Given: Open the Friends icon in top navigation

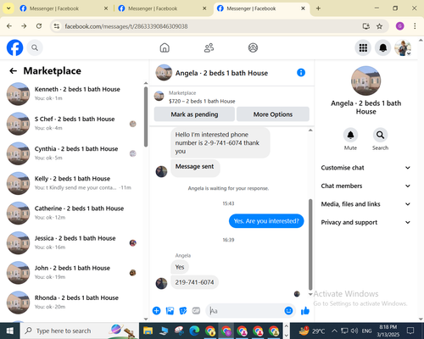Looking at the screenshot, I should [x=209, y=47].
